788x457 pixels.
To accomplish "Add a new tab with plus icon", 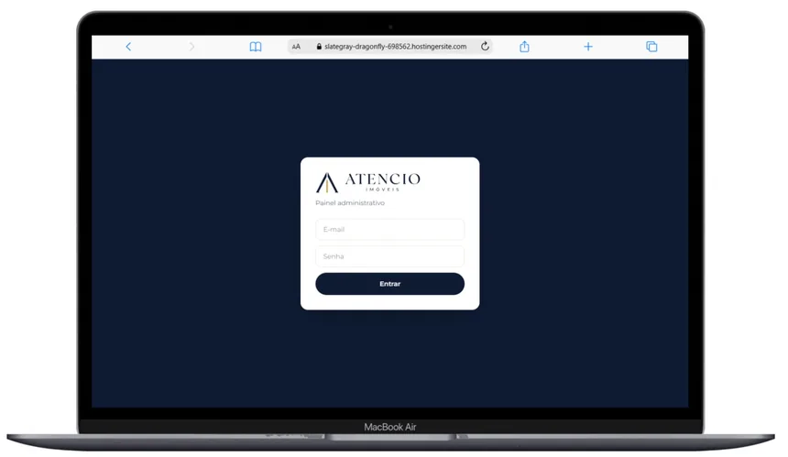I will tap(588, 47).
